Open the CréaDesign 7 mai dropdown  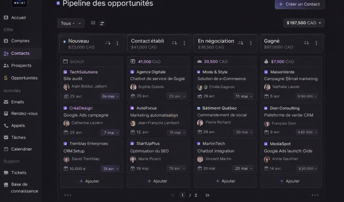[110, 133]
